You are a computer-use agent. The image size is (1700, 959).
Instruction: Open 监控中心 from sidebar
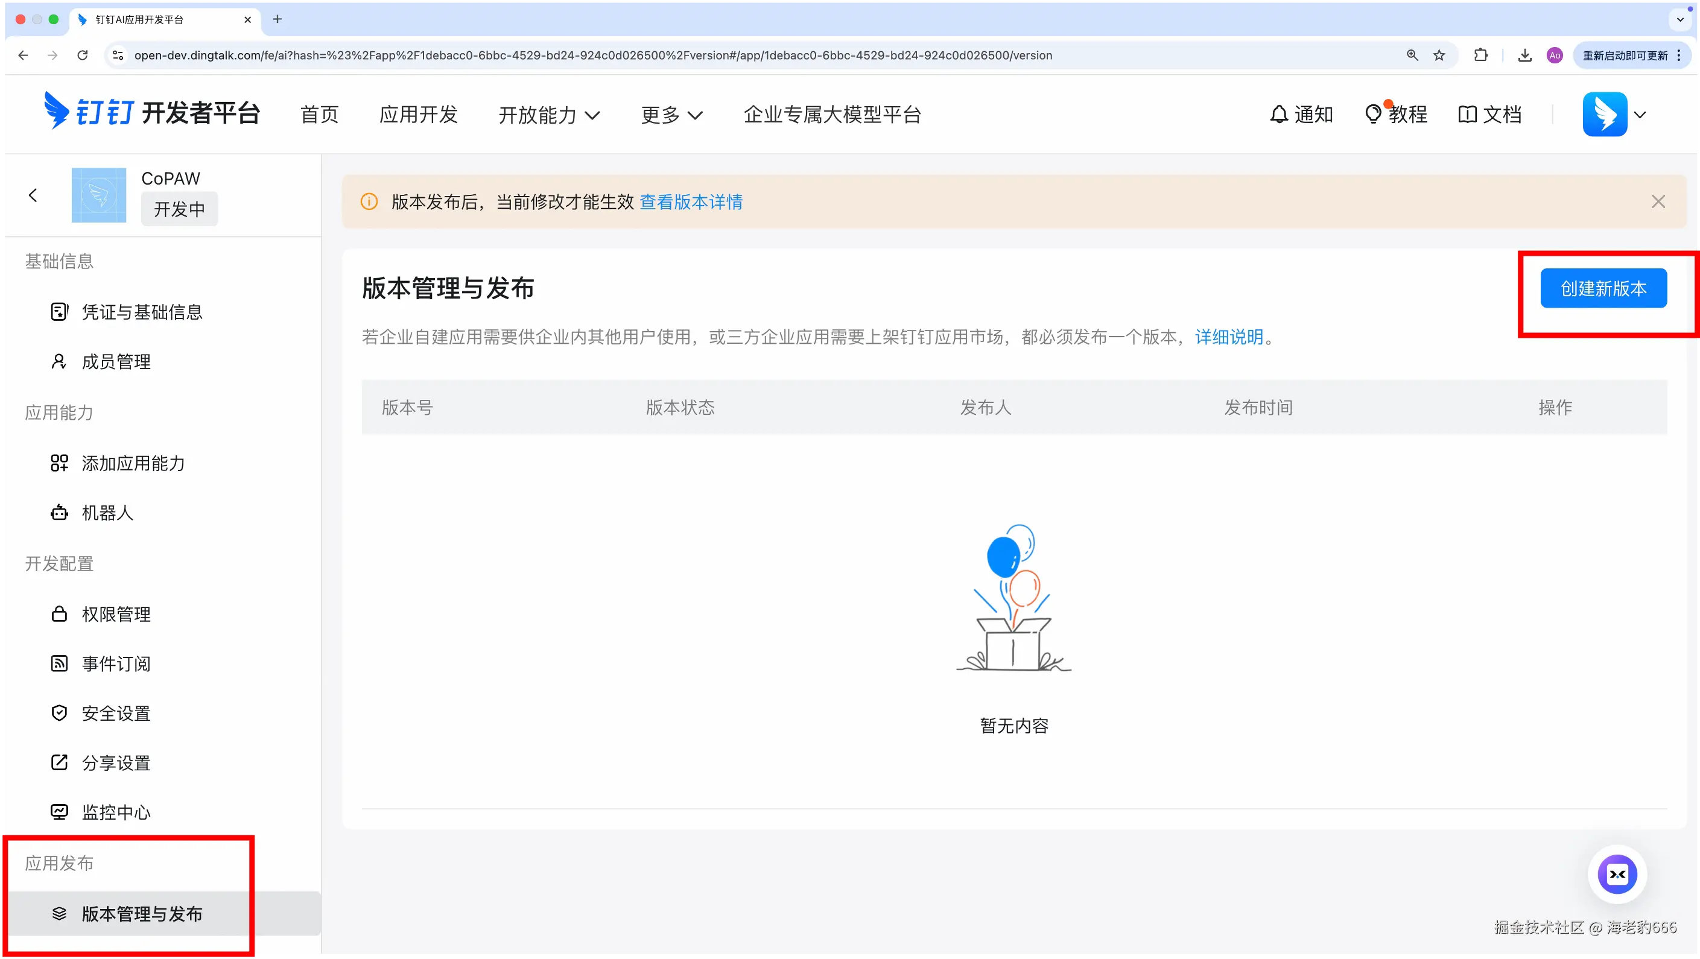point(115,812)
